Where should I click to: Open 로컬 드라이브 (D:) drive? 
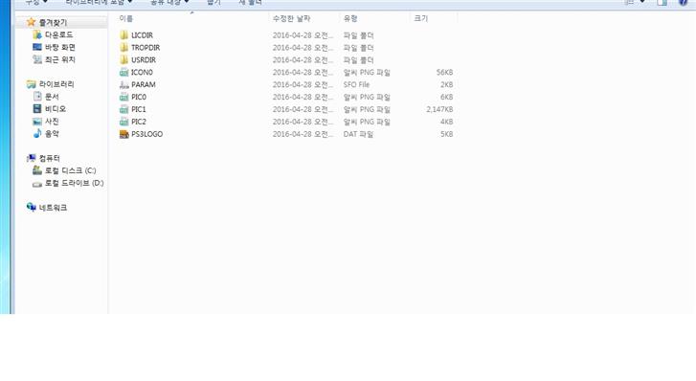[x=74, y=183]
